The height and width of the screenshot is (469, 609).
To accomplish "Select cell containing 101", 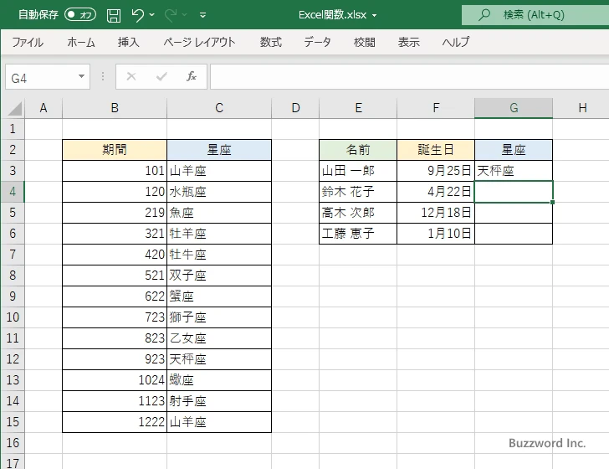I will tap(115, 171).
